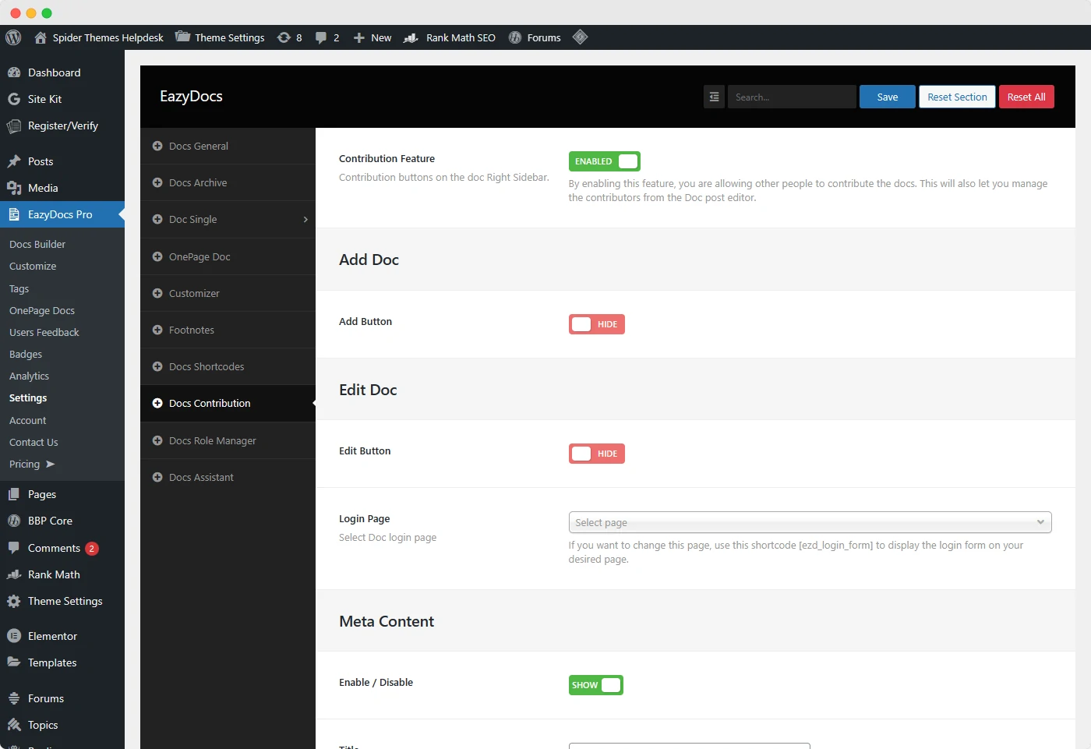Click the EazyDocs Pro sidebar icon
This screenshot has height=749, width=1091.
click(x=14, y=214)
